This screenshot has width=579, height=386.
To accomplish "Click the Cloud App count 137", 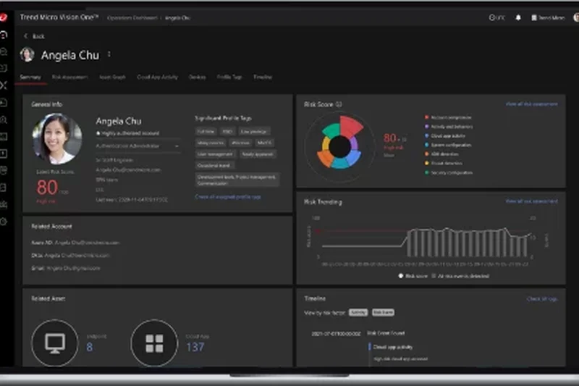I will click(x=195, y=347).
